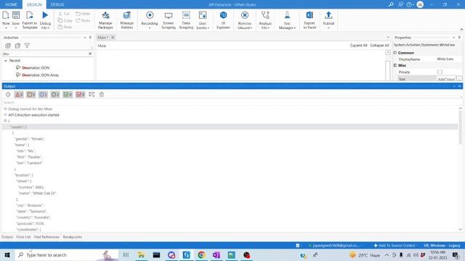
Task: Switch to the HOME tab
Action: pyautogui.click(x=11, y=4)
